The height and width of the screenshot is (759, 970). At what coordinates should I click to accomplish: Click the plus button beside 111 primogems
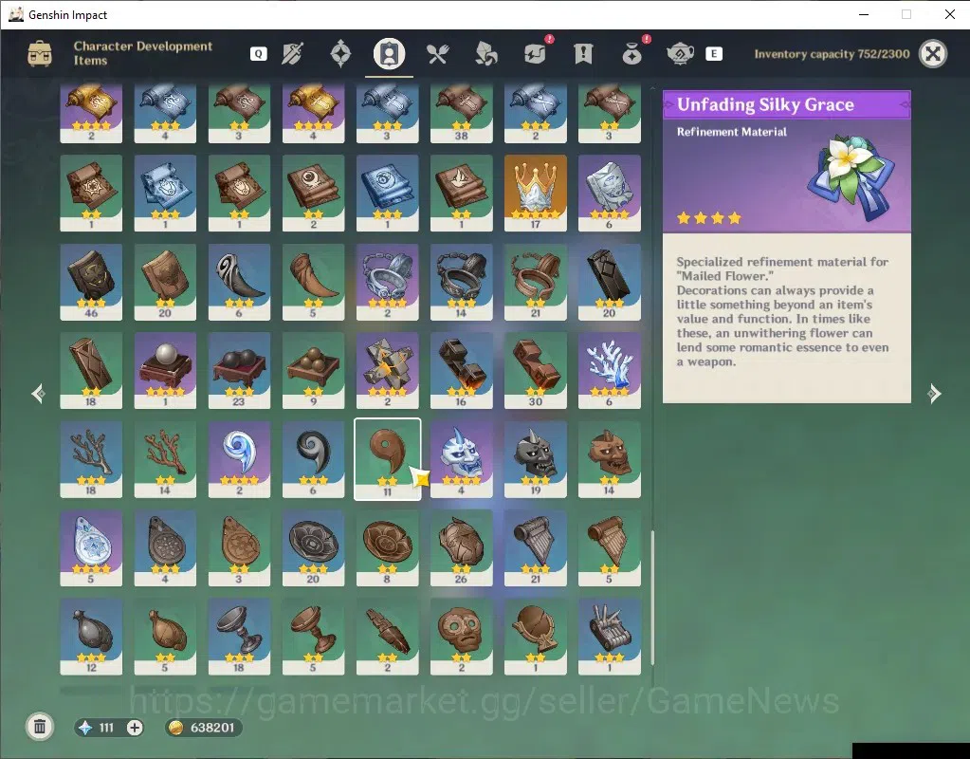pyautogui.click(x=135, y=728)
